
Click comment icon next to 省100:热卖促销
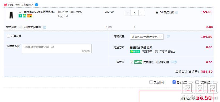tap(177, 13)
